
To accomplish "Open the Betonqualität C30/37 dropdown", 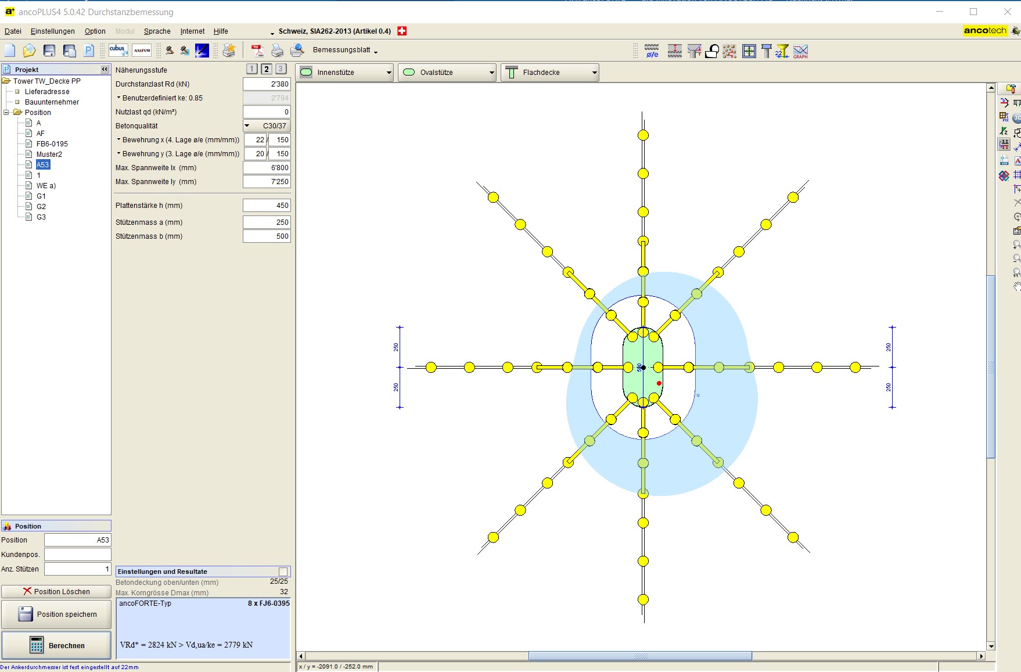I will coord(267,126).
